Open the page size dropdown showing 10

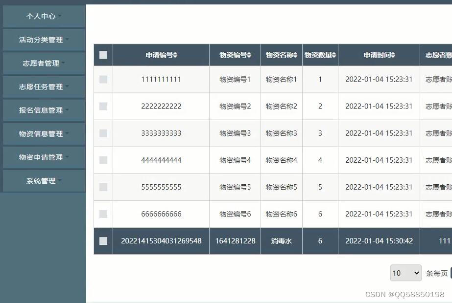pos(405,272)
